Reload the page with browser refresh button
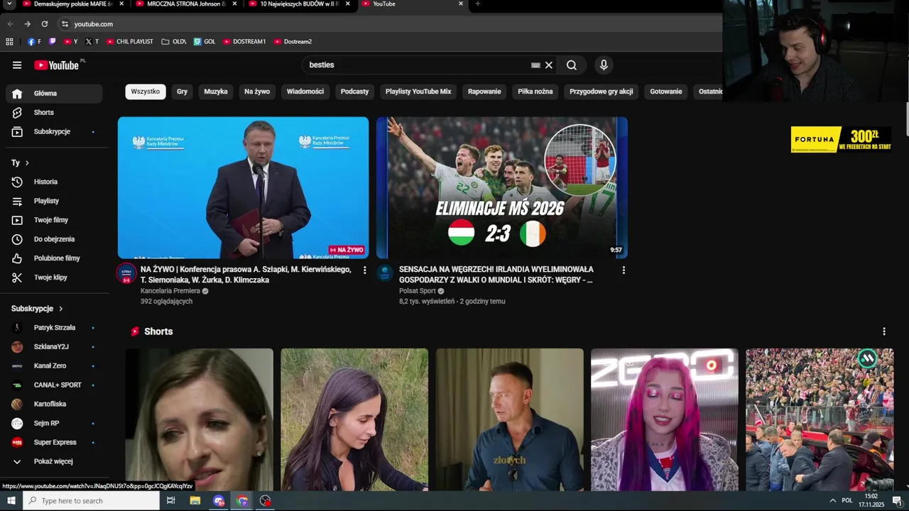This screenshot has width=909, height=511. [x=45, y=24]
